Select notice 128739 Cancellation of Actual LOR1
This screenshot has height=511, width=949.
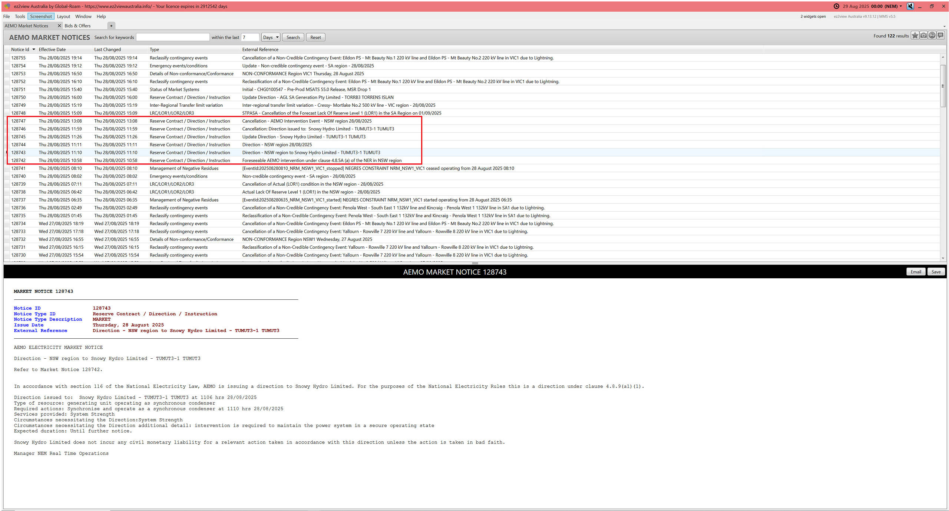(472, 184)
